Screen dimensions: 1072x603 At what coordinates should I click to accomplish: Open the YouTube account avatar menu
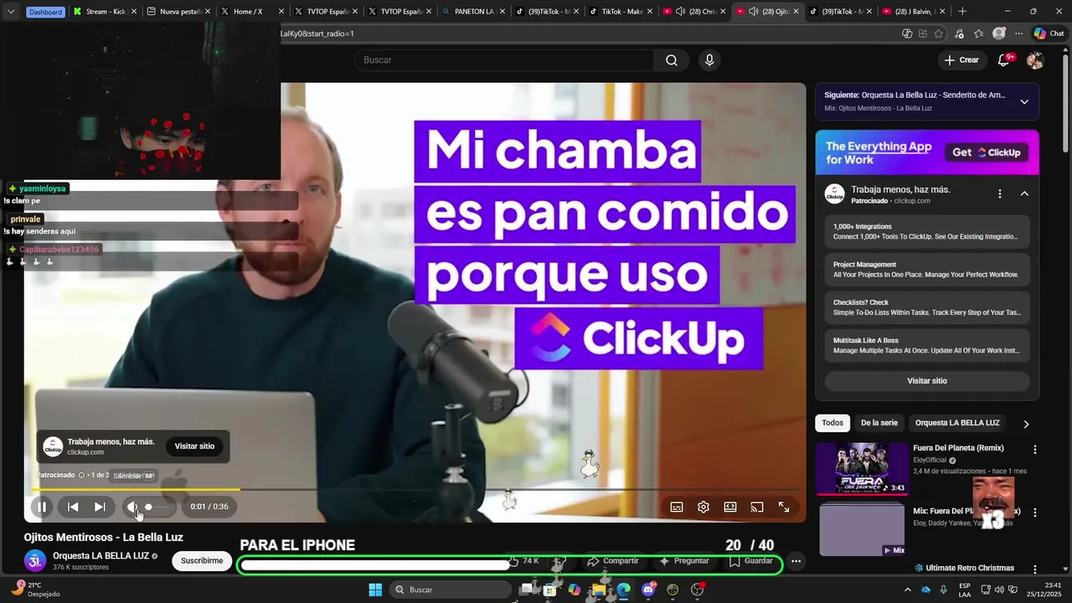click(x=1035, y=60)
